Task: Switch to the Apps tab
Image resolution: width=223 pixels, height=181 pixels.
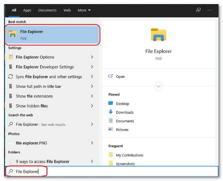Action: 27,10
